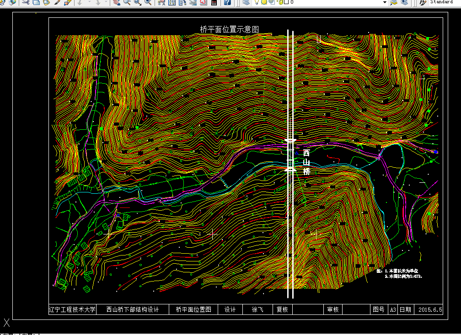Image resolution: width=461 pixels, height=335 pixels.
Task: Toggle layer 0 viewport freeze icon
Action: (272, 2)
